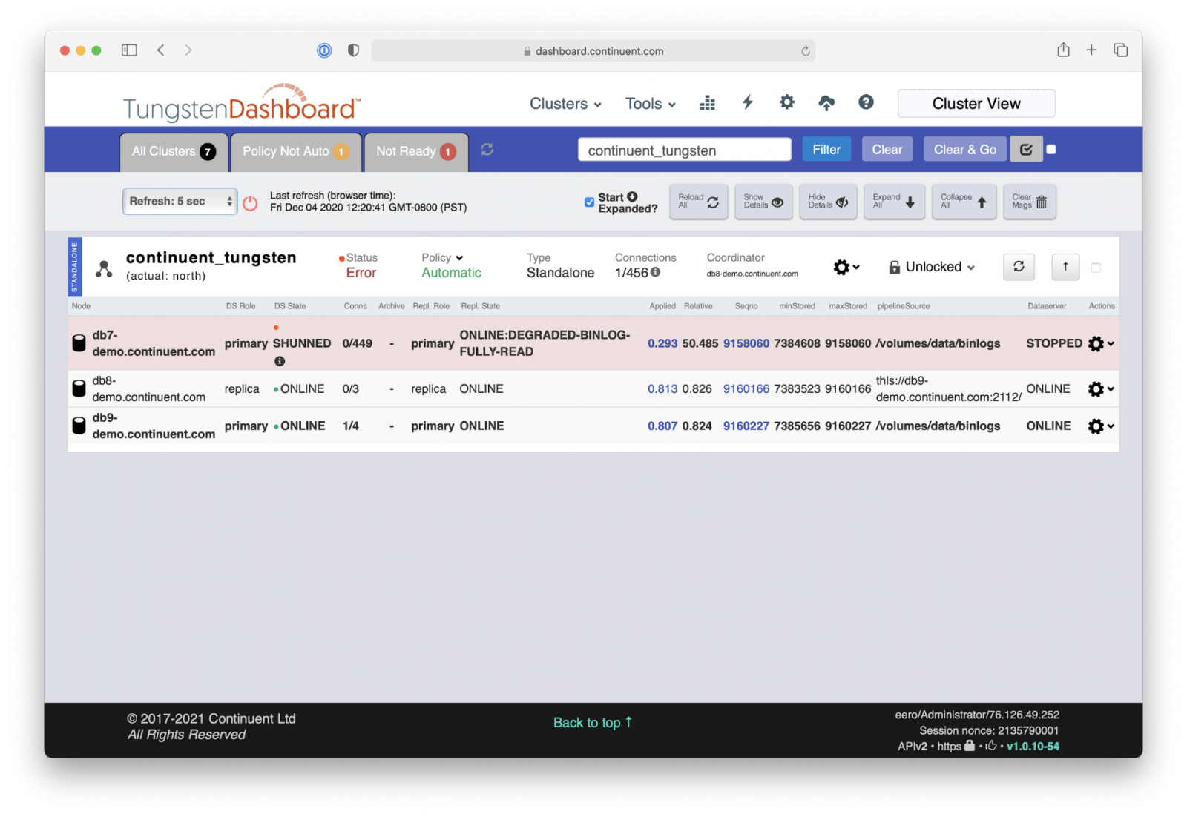Click the TungstenDashboard logo
This screenshot has height=817, width=1187.
242,104
